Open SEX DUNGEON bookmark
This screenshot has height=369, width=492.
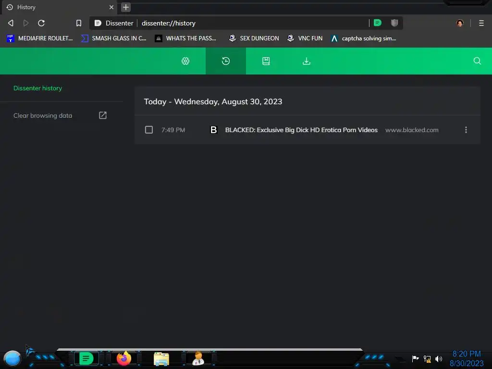click(254, 38)
